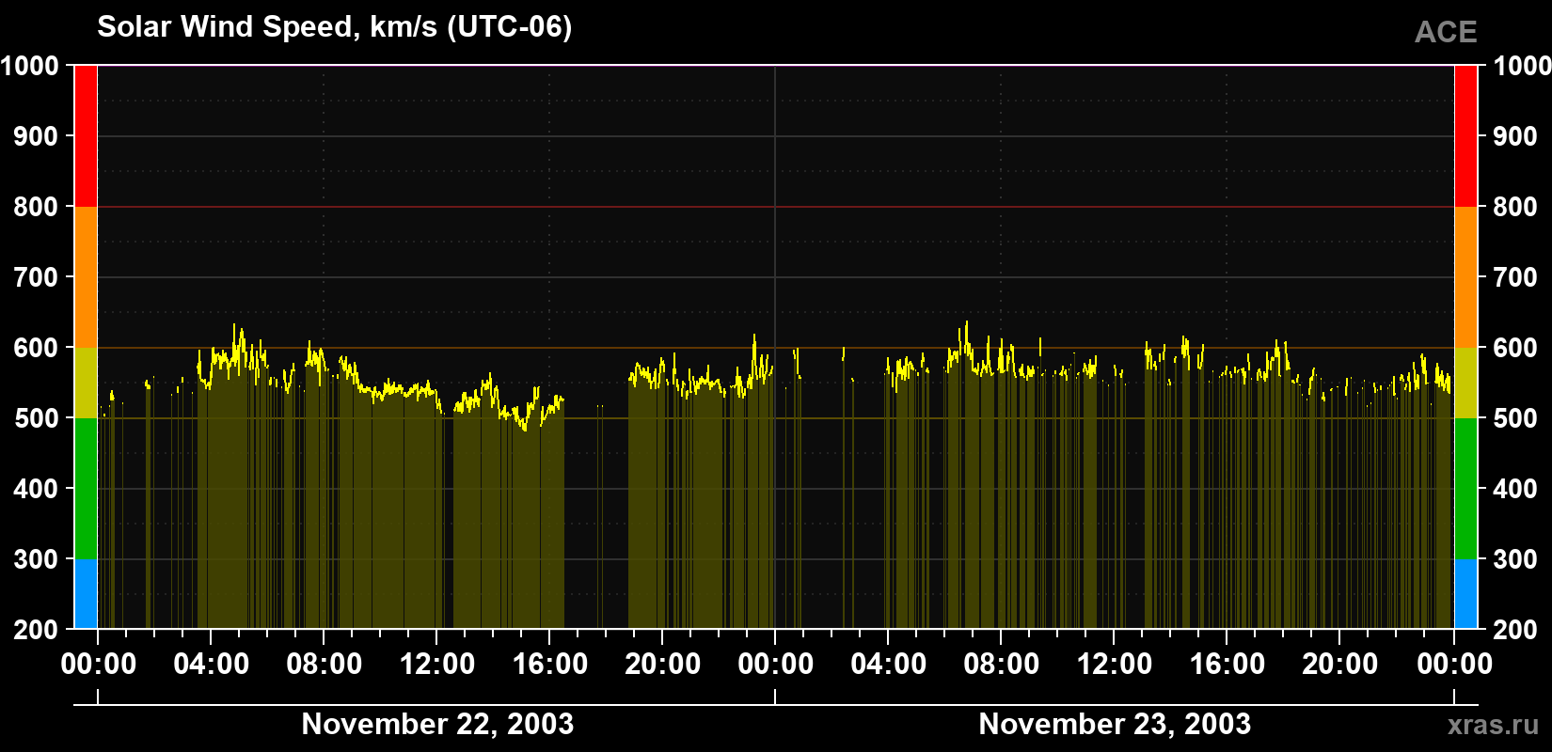Click the blue band on the right scale
1552x752 pixels.
pyautogui.click(x=1465, y=594)
